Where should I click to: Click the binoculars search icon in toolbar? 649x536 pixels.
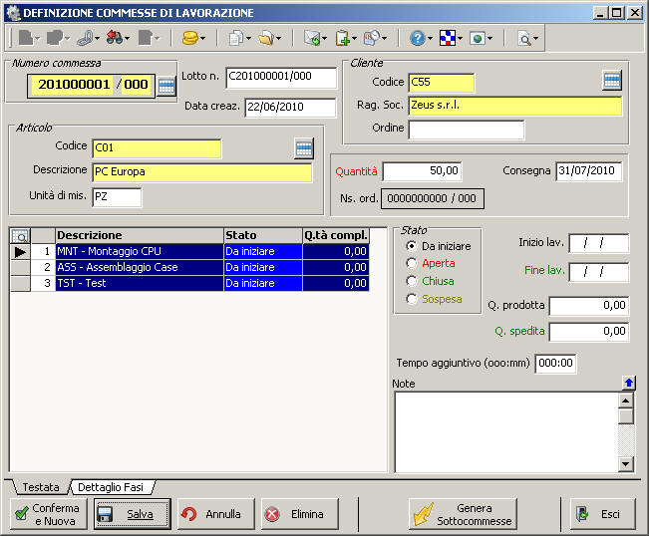point(115,39)
